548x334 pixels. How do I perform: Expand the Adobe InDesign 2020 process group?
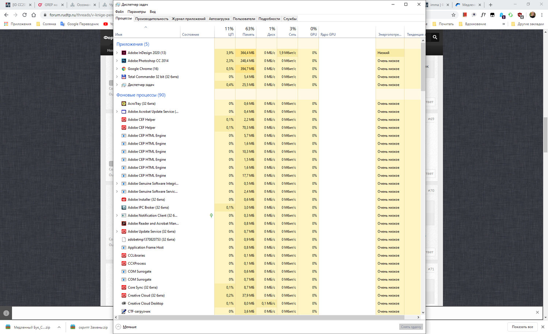117,53
